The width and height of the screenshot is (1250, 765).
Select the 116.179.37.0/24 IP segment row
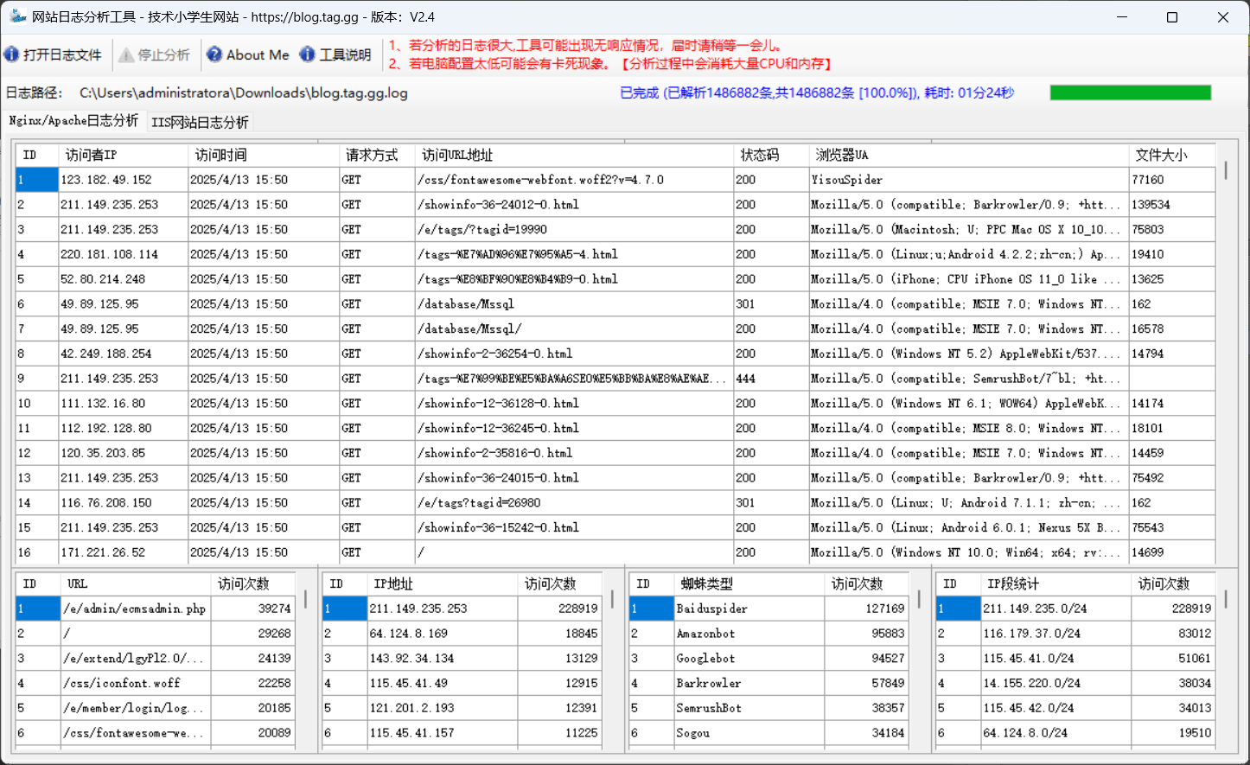pos(1030,634)
